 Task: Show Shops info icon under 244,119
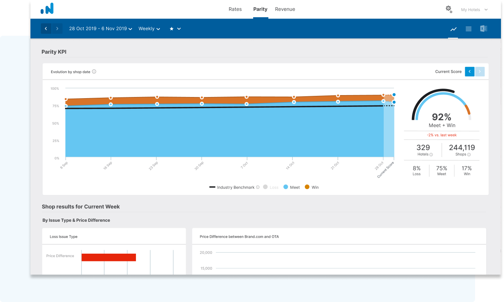click(469, 155)
